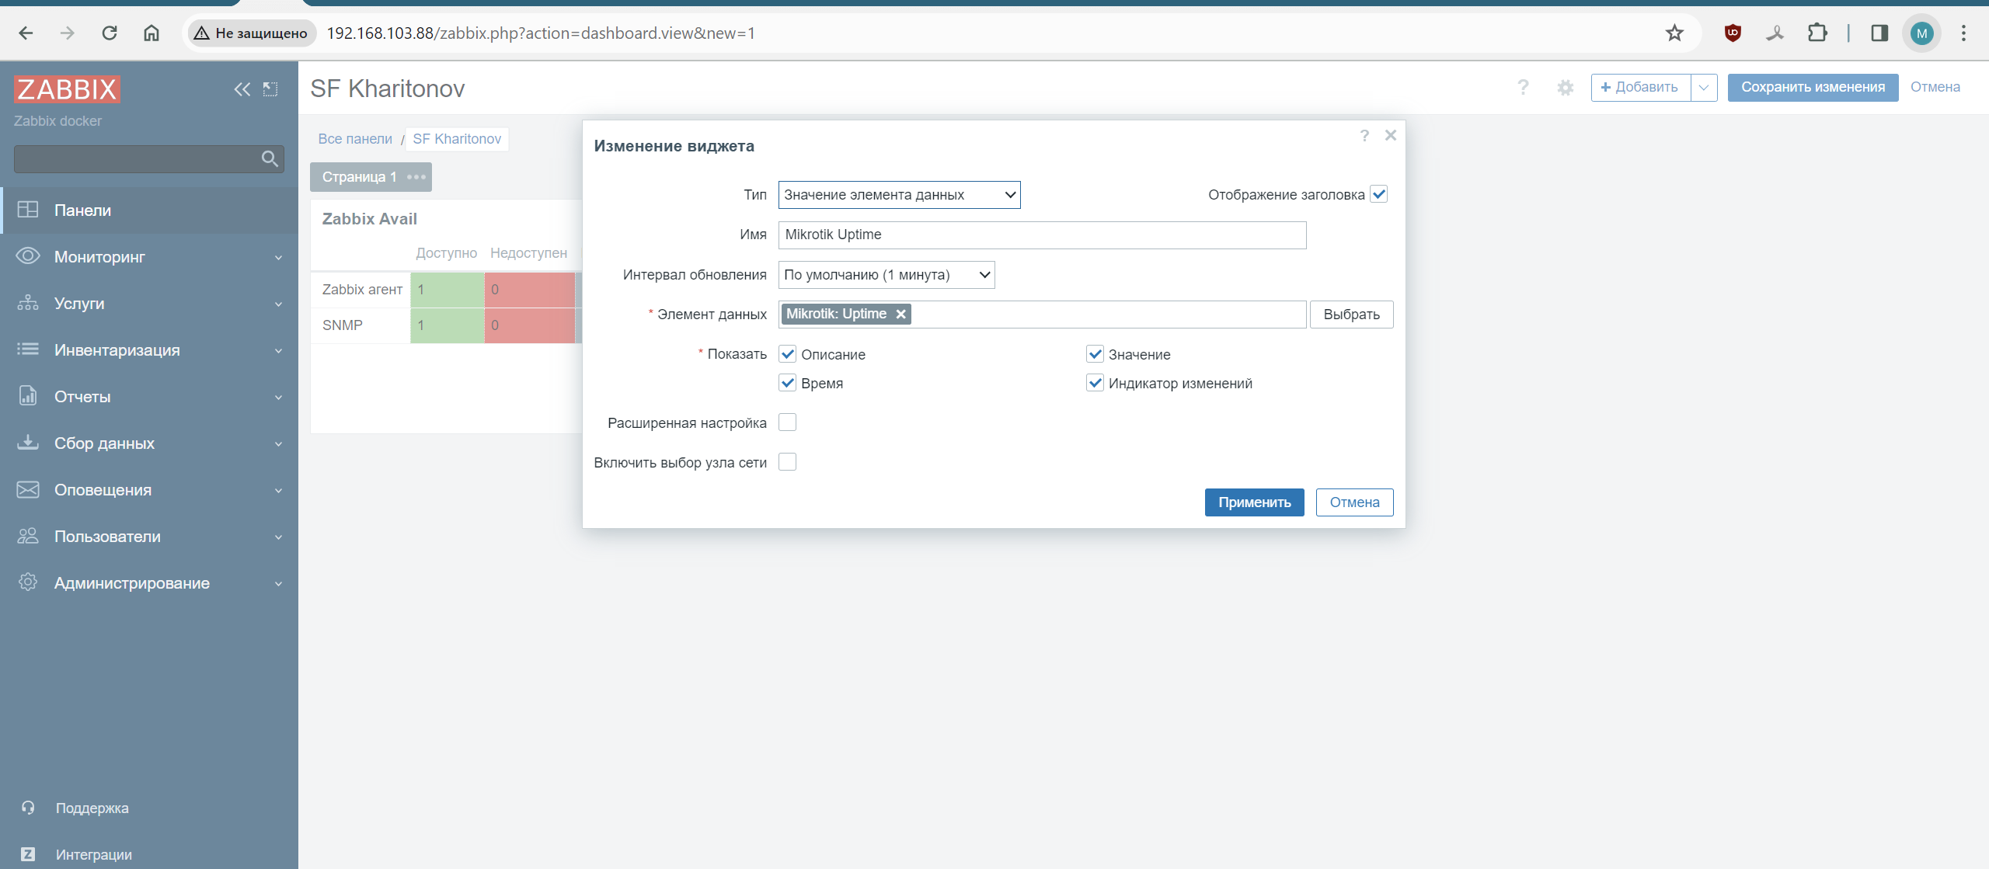Open dashboard settings gear icon
The height and width of the screenshot is (869, 1989).
[1565, 88]
